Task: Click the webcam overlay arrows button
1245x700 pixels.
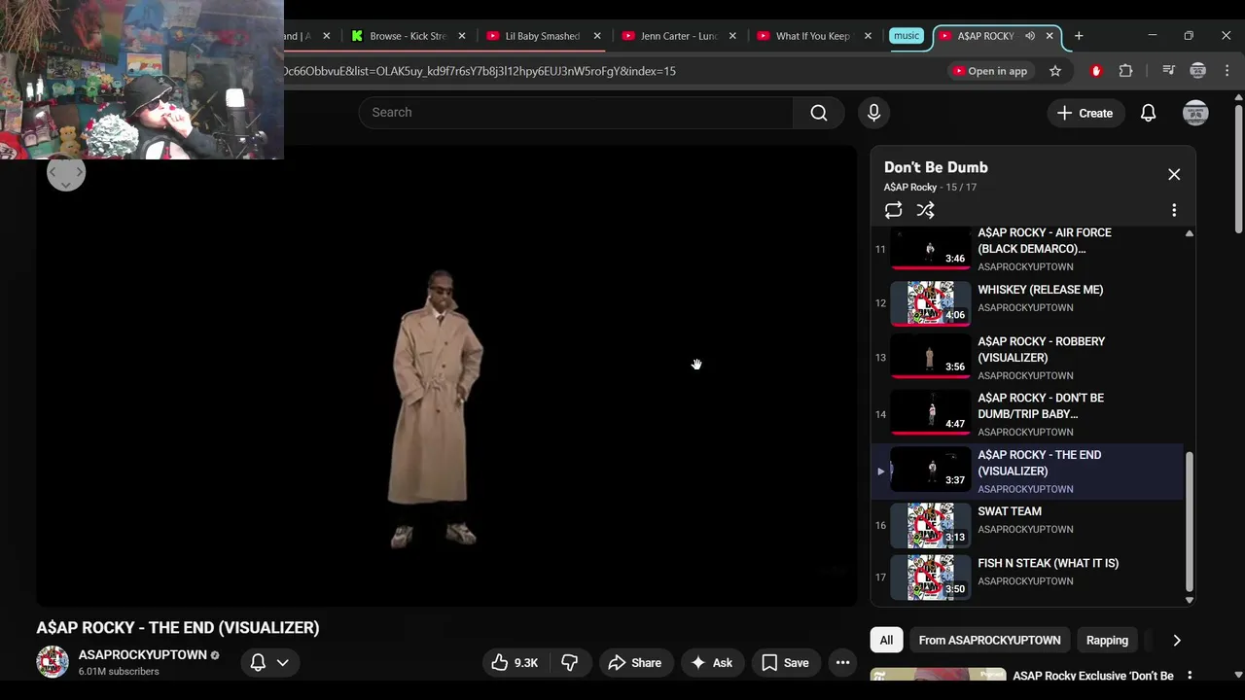Action: [66, 173]
